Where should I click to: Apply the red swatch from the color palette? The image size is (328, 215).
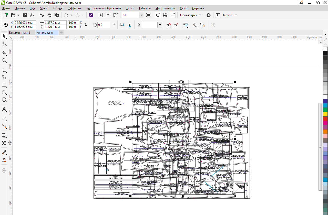pyautogui.click(x=325, y=119)
